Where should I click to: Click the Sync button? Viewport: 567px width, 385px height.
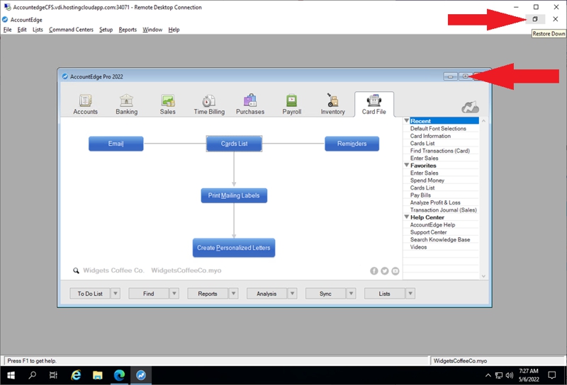pyautogui.click(x=325, y=293)
